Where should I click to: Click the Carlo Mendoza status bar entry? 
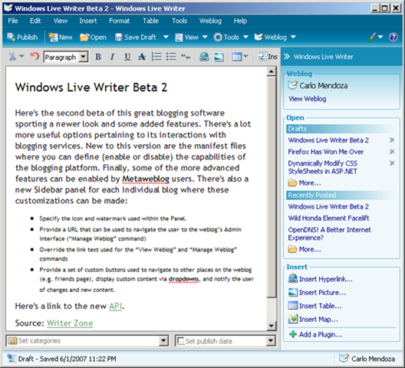tap(367, 359)
